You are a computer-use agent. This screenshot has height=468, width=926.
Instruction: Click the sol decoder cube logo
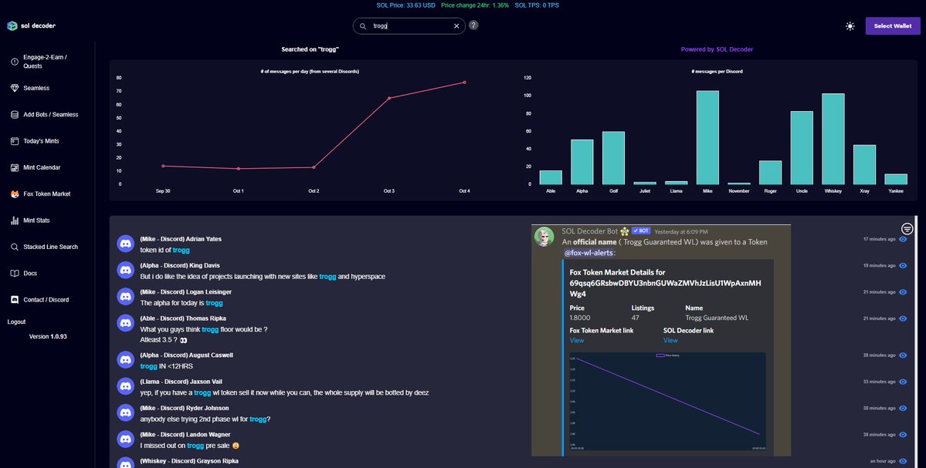coord(12,26)
